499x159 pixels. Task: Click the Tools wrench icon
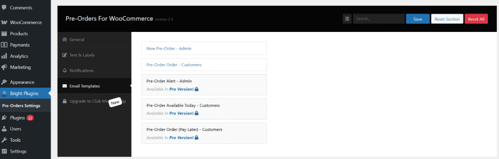pos(4,140)
